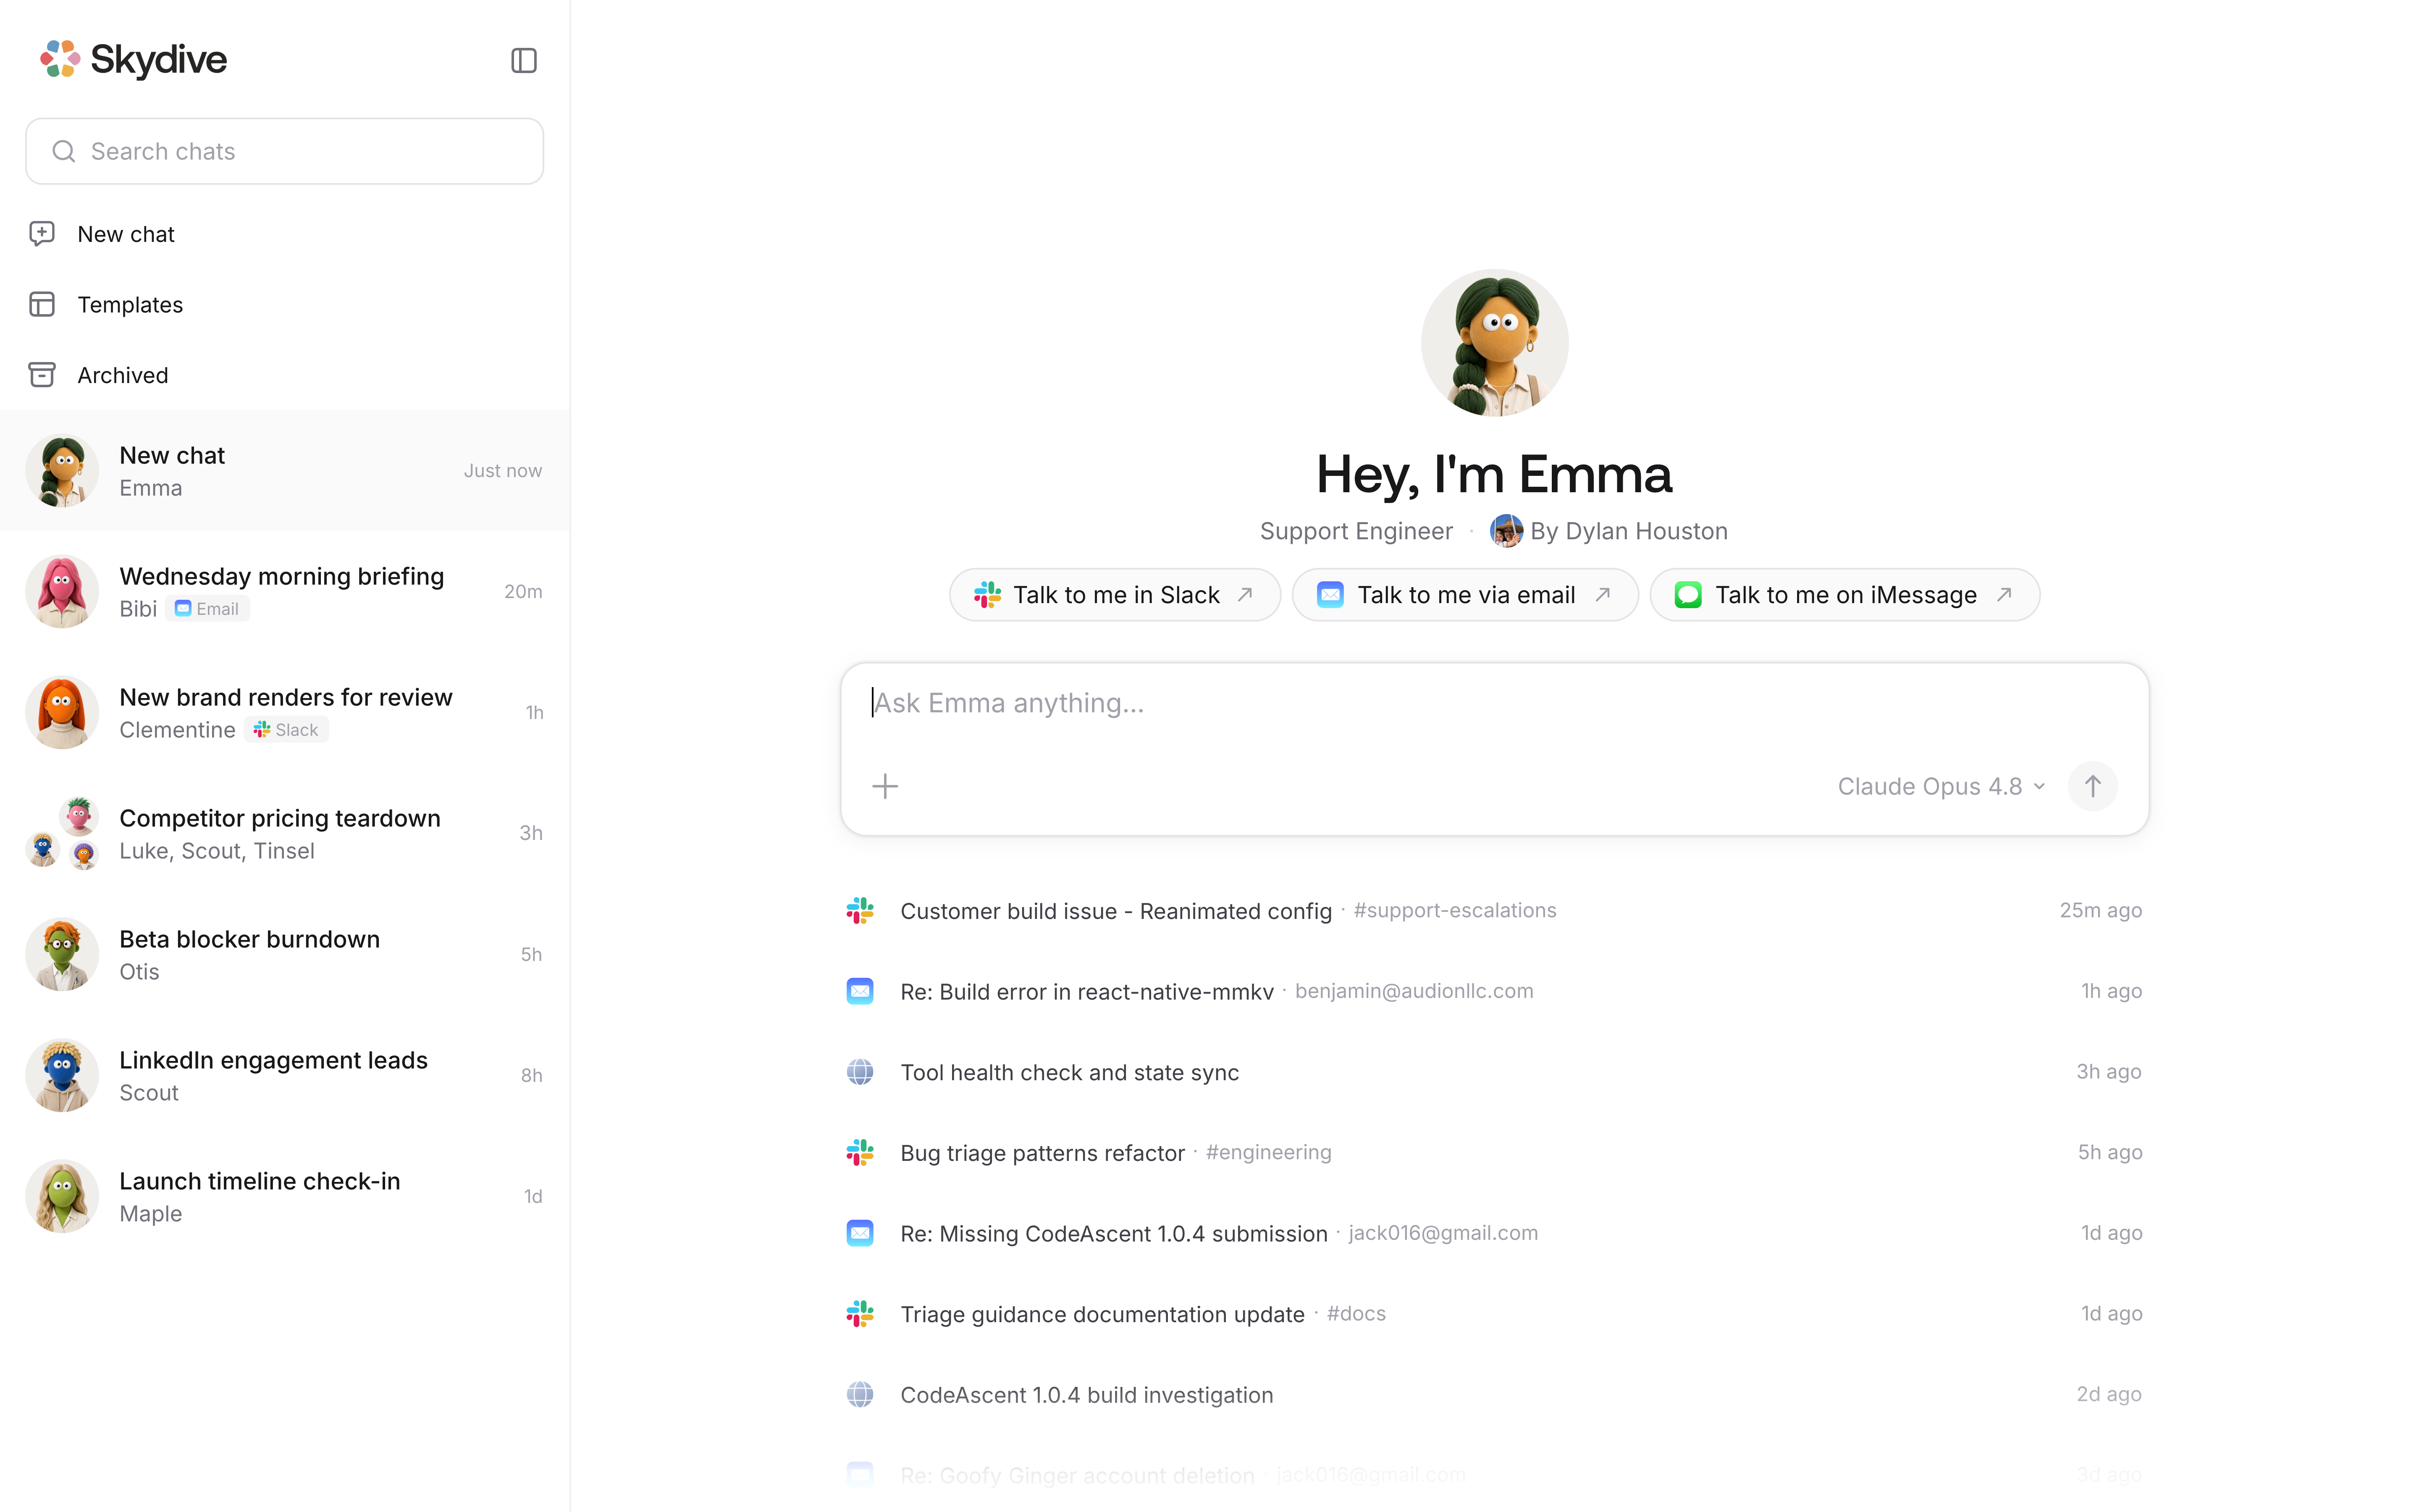This screenshot has width=2419, height=1512.
Task: Click the Slack logo in Talk to me in Slack
Action: [988, 595]
